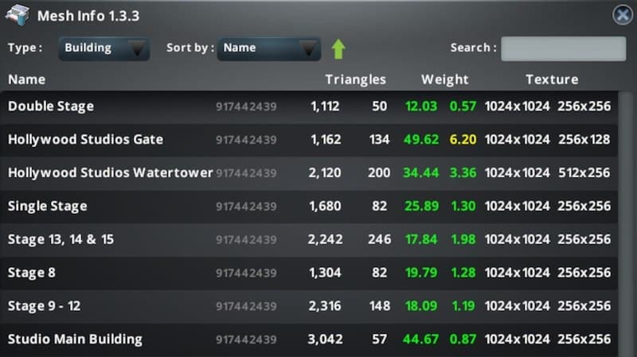Select the Stage 9 - 12 row
Screen dimensions: 637x357
(46, 306)
